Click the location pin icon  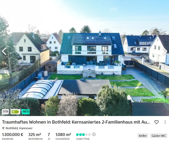point(3,128)
